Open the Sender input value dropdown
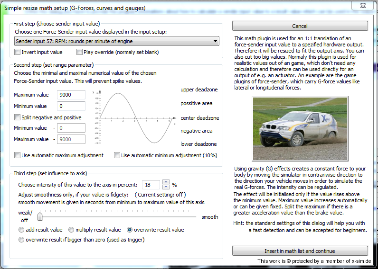Image resolution: width=378 pixels, height=269 pixels. (x=116, y=42)
